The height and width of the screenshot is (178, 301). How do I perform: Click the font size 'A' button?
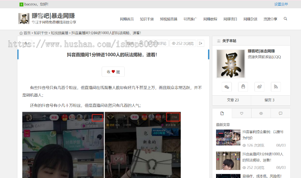coord(27,43)
